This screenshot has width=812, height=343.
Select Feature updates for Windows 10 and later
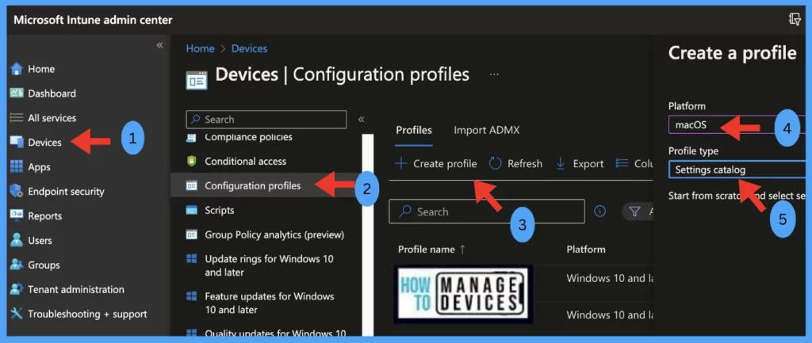pos(270,303)
